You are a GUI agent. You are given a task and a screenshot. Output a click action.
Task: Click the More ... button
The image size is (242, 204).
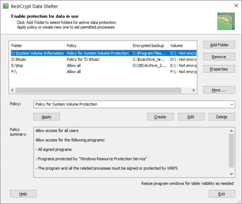[x=219, y=90]
